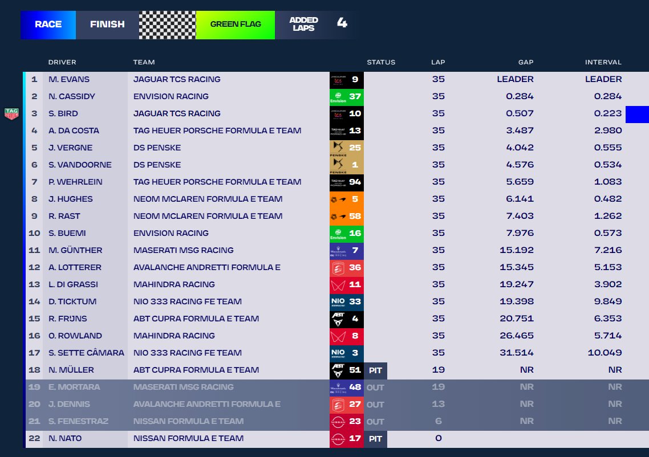This screenshot has height=457, width=649.
Task: Click Porsche car number 13 badge
Action: [346, 131]
